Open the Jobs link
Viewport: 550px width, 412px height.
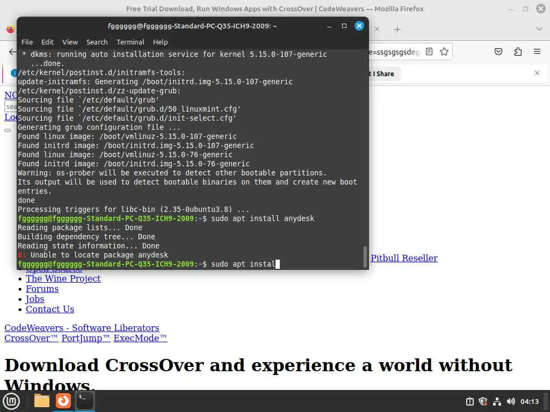[x=35, y=299]
